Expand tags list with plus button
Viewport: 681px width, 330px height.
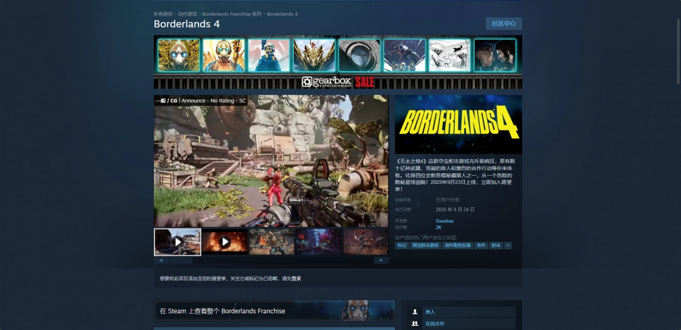pos(508,246)
